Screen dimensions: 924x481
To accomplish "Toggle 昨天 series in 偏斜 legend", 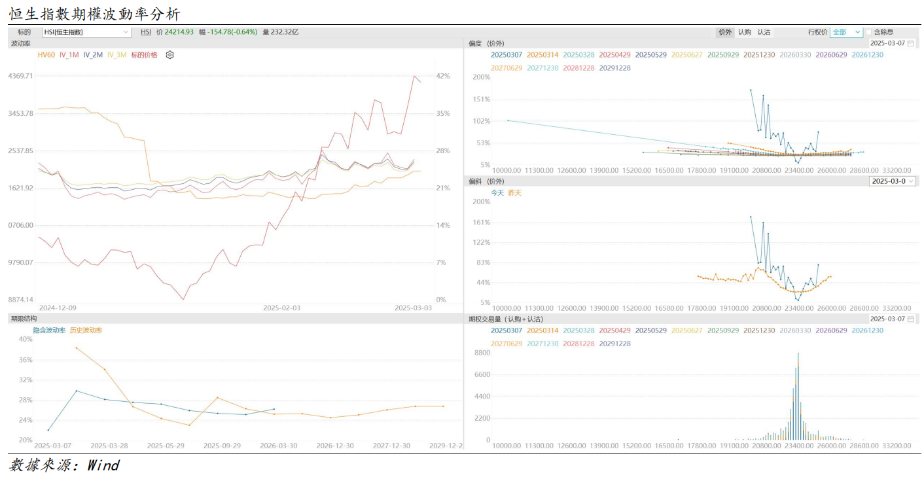I will click(515, 193).
